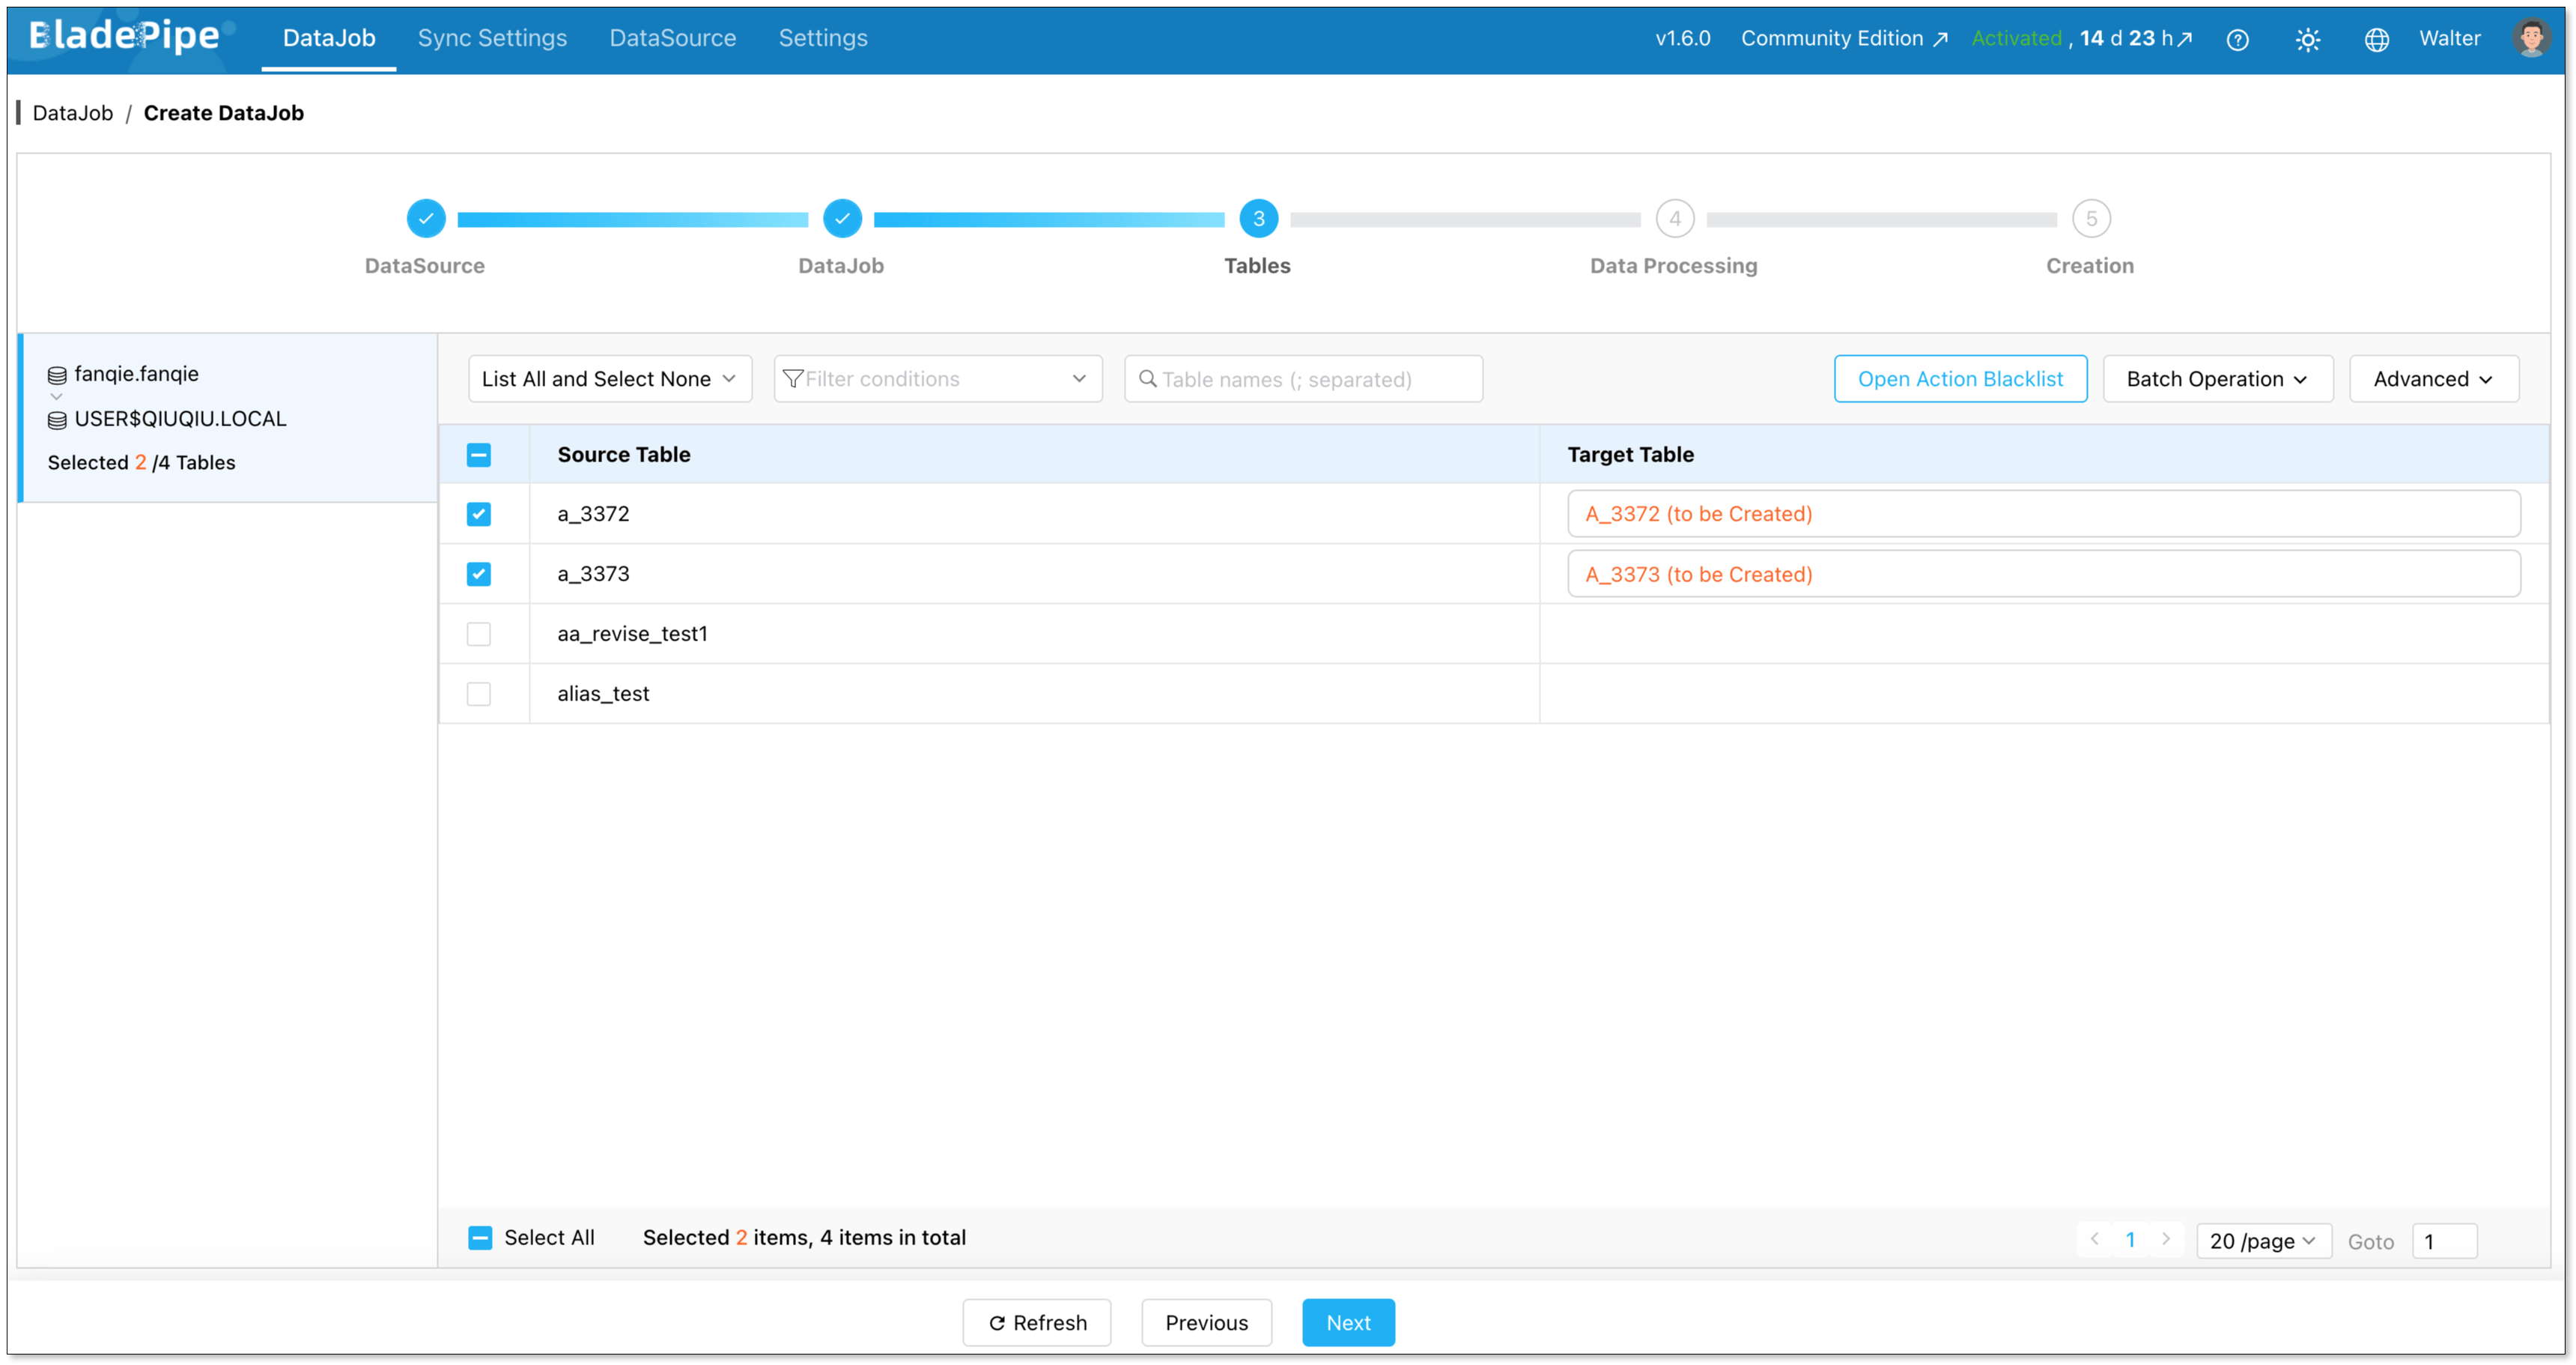Check the aa_revise_test1 table checkbox

pyautogui.click(x=479, y=634)
